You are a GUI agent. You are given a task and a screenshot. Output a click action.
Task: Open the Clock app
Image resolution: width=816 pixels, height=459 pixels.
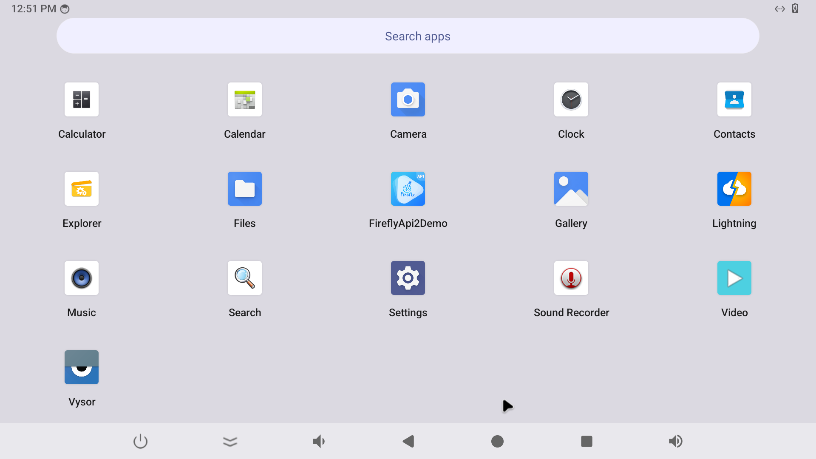571,99
